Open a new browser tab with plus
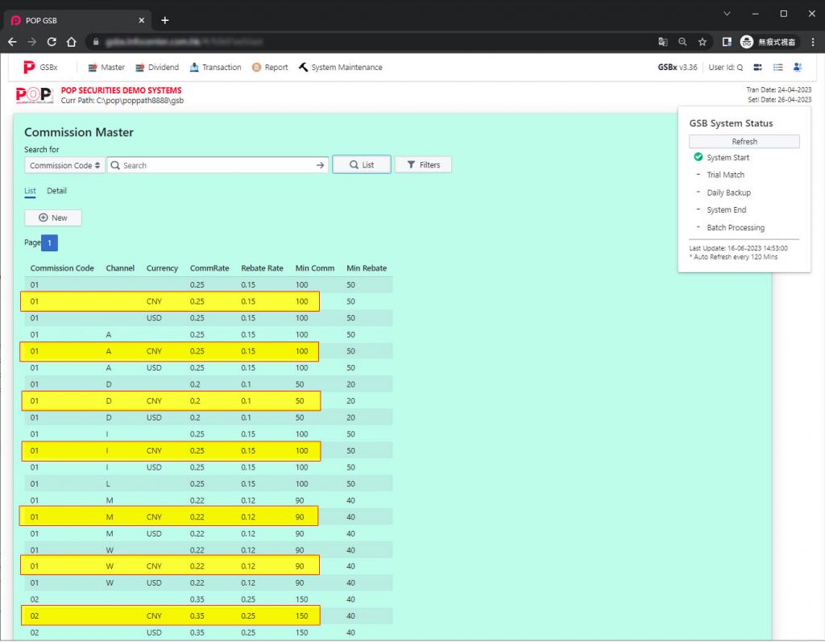825x642 pixels. click(x=164, y=20)
